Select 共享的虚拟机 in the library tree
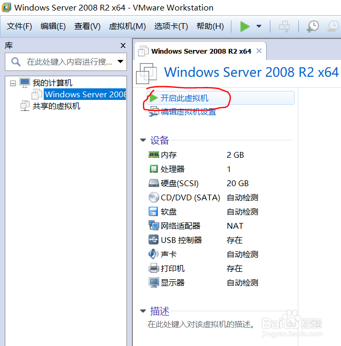Screen dimensions: 341x346 click(56, 106)
